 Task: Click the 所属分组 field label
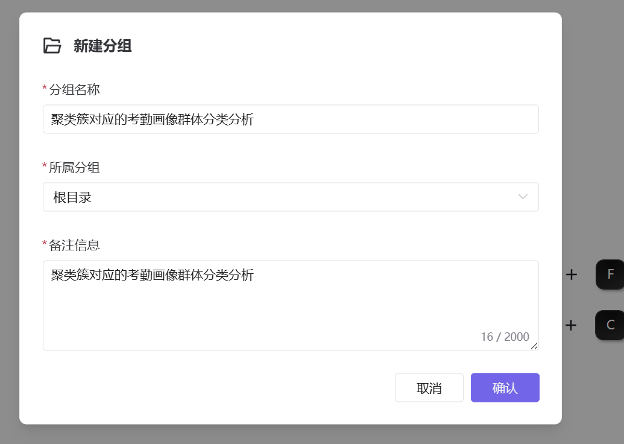point(74,168)
